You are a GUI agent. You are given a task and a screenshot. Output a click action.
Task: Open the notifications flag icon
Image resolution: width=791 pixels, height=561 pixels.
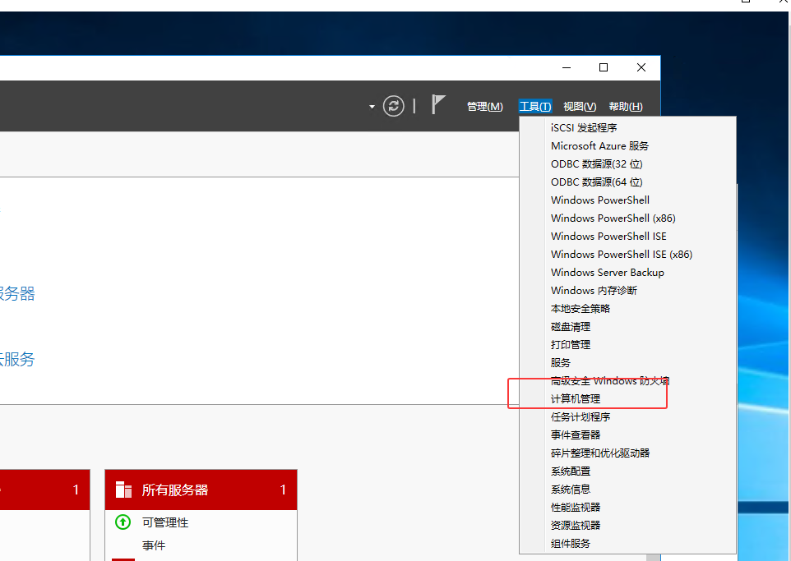click(439, 105)
